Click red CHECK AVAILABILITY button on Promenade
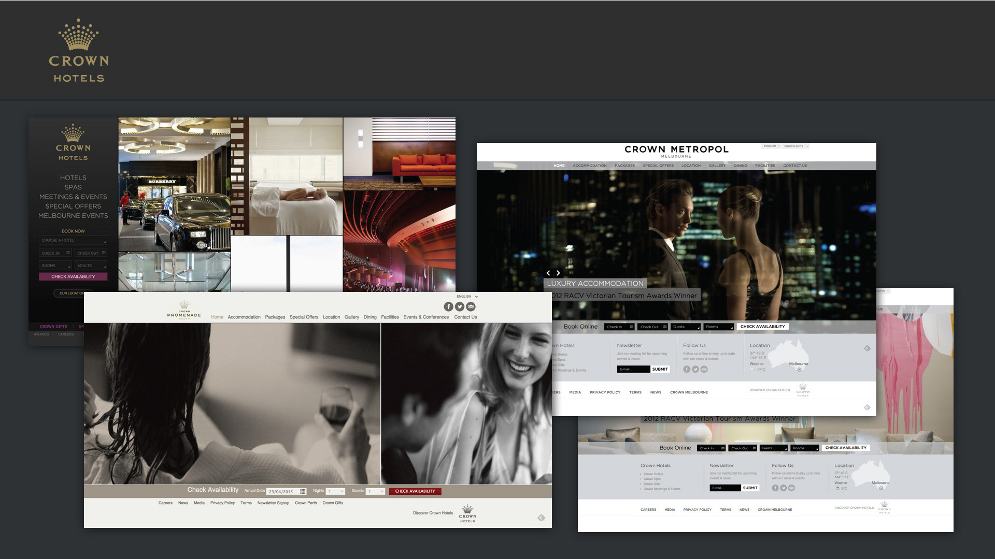Screen dimensions: 995x559 (415, 491)
